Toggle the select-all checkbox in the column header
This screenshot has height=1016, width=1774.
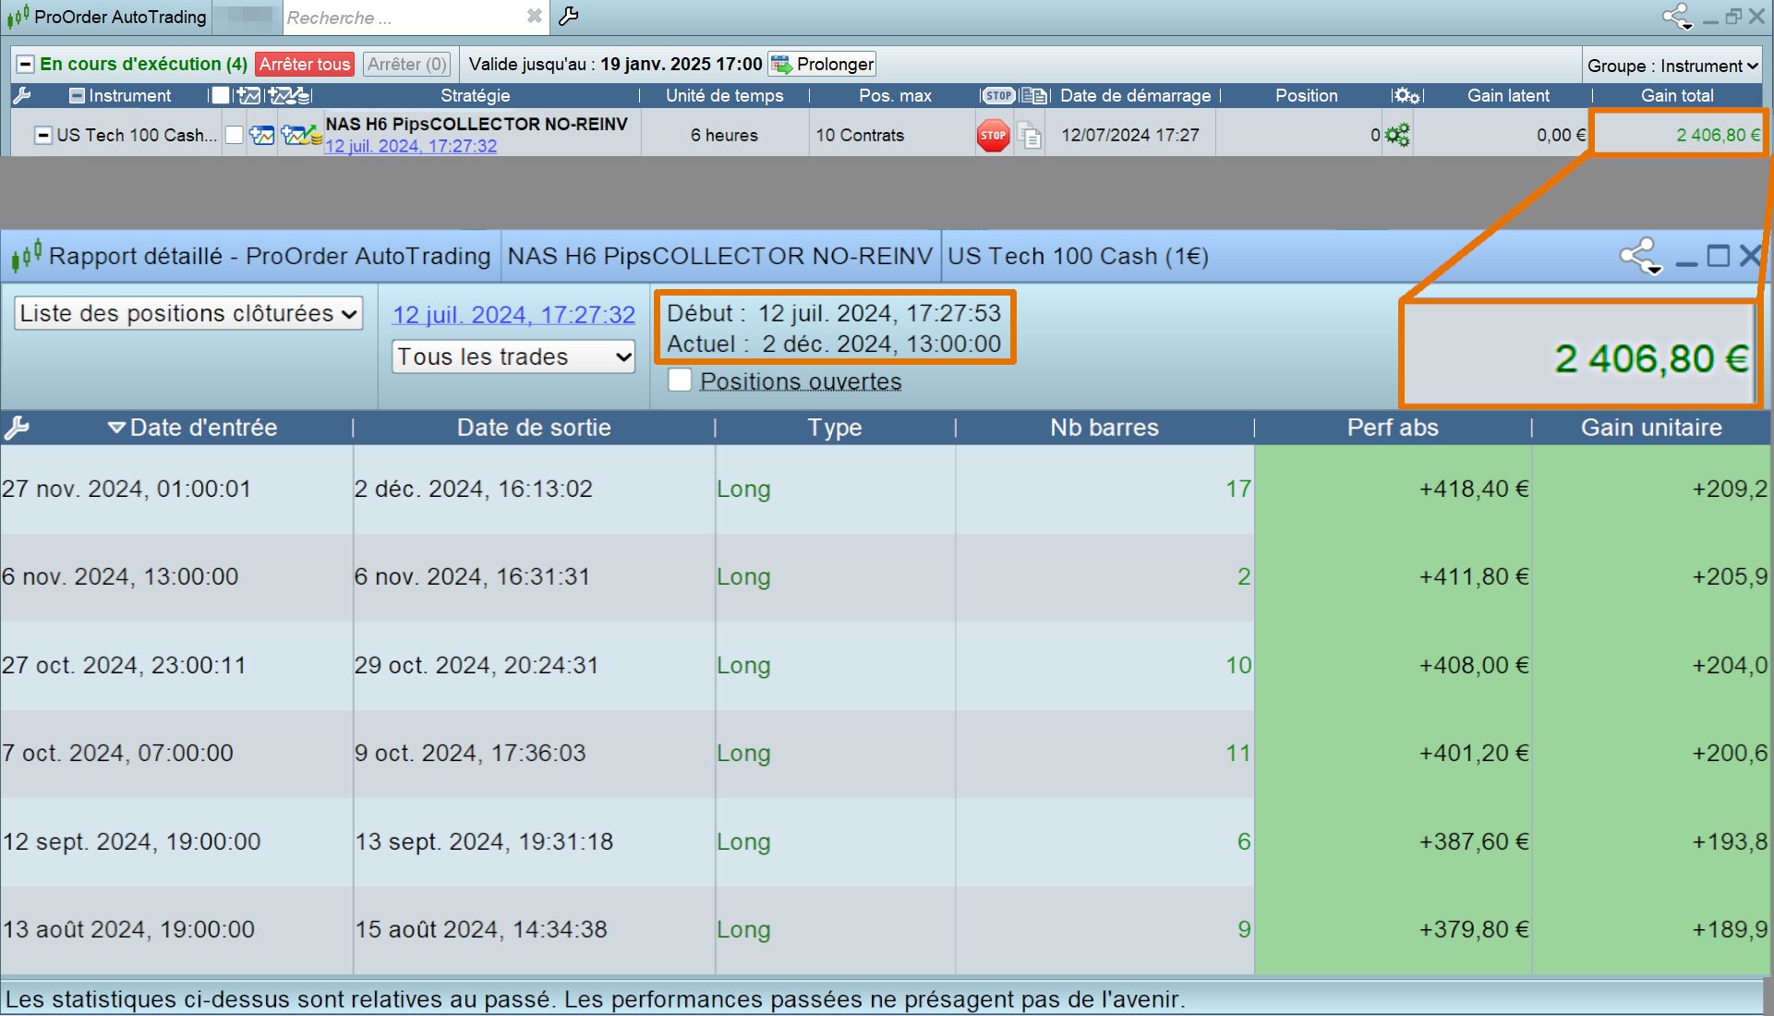(220, 95)
